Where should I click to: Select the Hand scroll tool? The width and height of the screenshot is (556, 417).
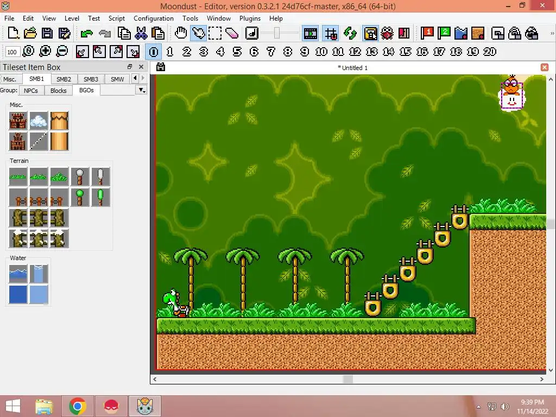coord(181,33)
